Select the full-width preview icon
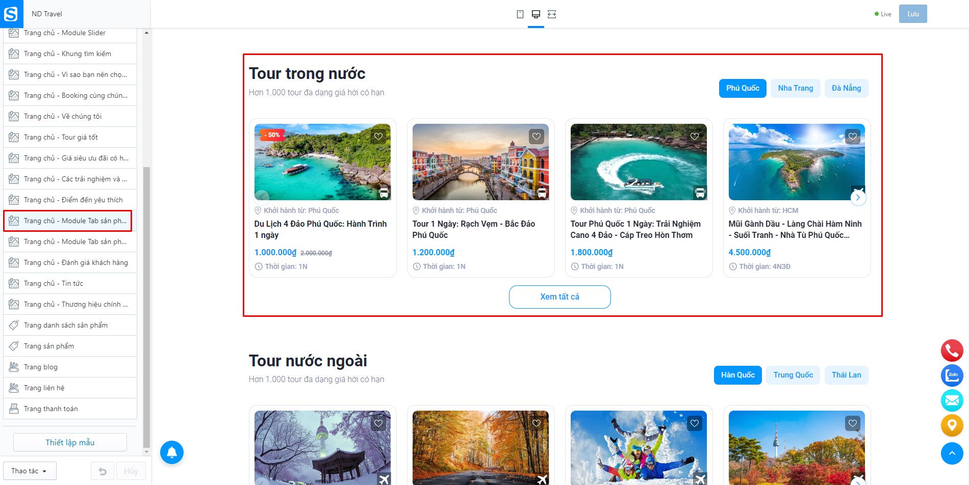 pyautogui.click(x=552, y=14)
